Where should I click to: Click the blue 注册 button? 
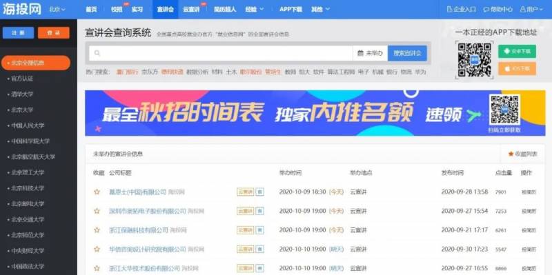(x=19, y=32)
